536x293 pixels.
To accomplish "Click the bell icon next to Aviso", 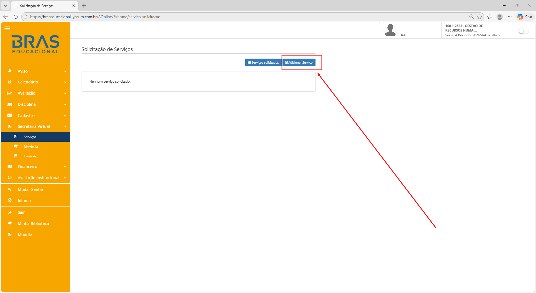I will (10, 71).
